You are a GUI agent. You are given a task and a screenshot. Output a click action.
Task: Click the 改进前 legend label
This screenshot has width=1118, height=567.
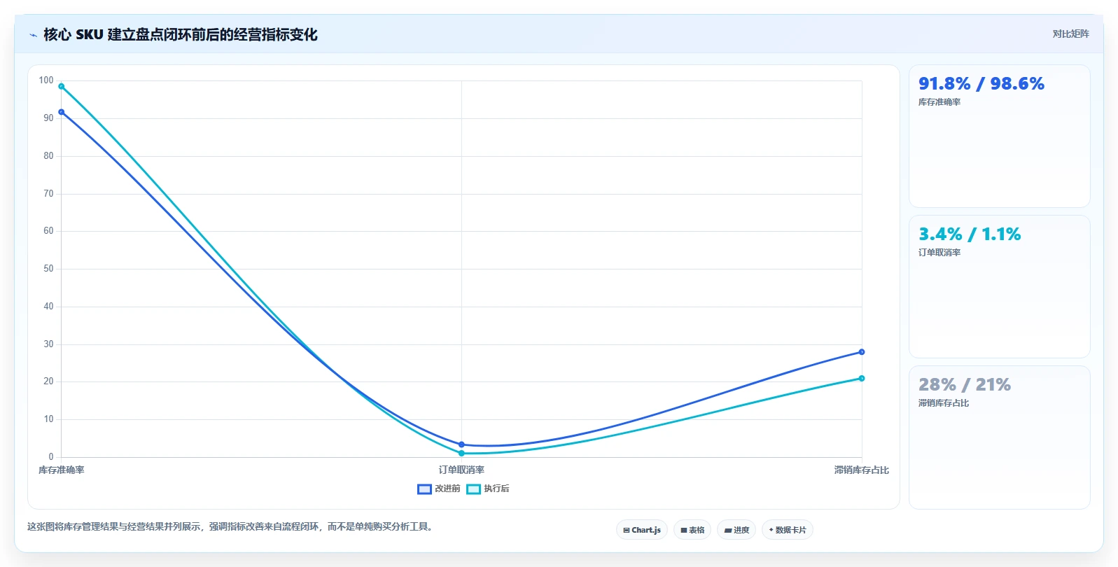tap(447, 489)
